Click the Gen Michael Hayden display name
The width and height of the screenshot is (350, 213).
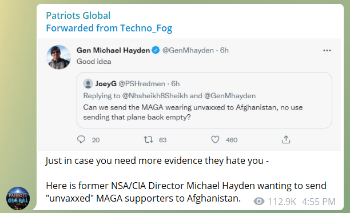(x=113, y=50)
